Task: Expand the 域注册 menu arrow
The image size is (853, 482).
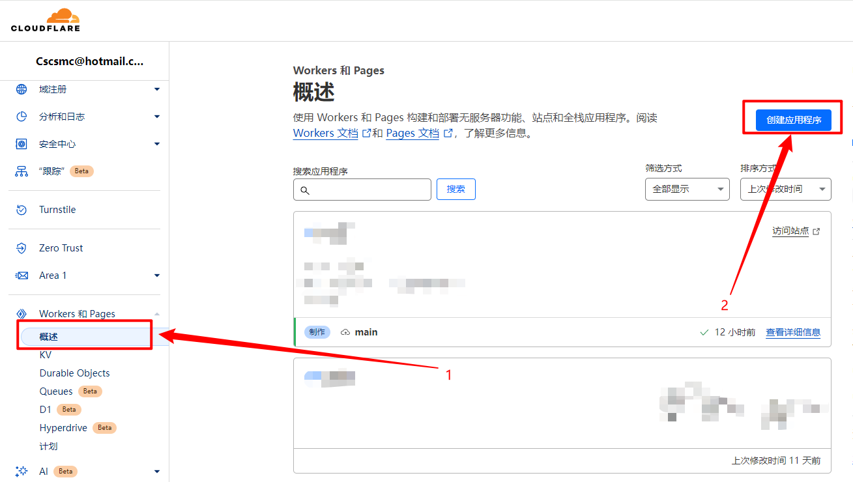Action: pyautogui.click(x=157, y=89)
